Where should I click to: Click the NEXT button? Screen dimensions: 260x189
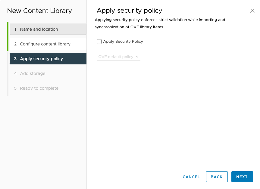point(242,177)
